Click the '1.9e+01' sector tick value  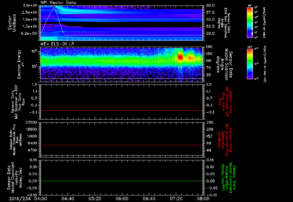(30, 19)
